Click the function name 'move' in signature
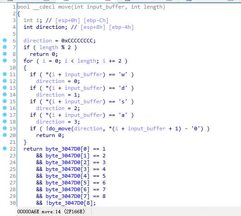 coord(64,7)
